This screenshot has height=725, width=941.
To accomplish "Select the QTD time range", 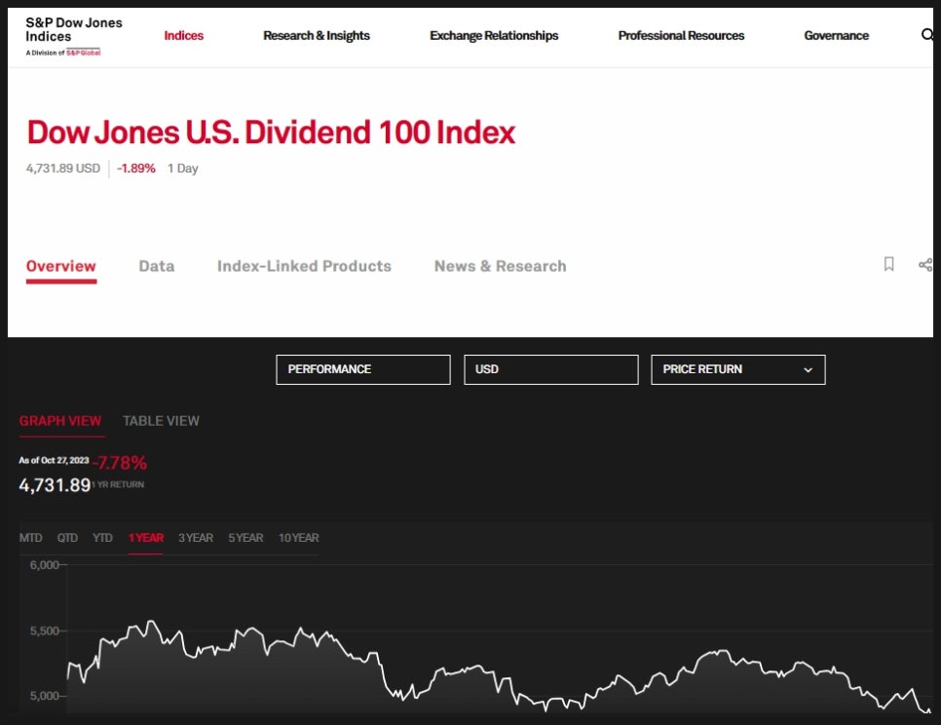I will coord(67,538).
